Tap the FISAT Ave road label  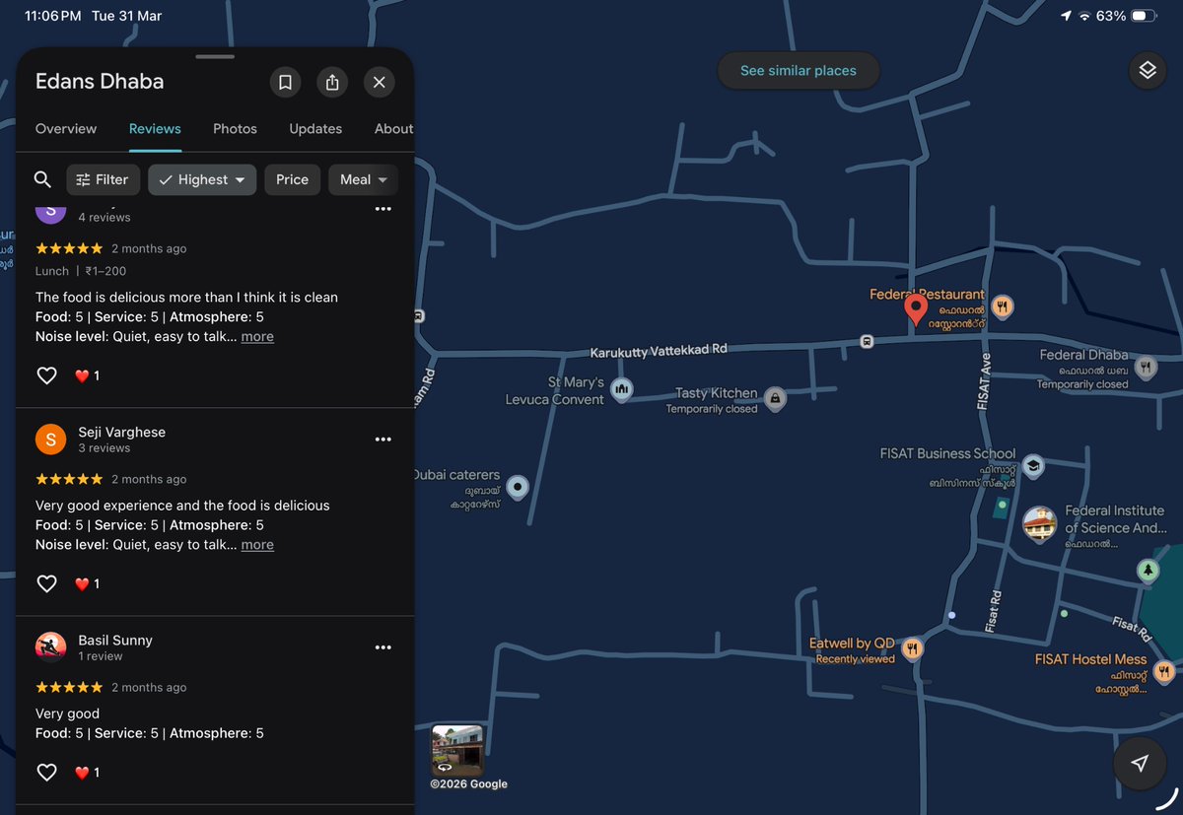[x=984, y=382]
